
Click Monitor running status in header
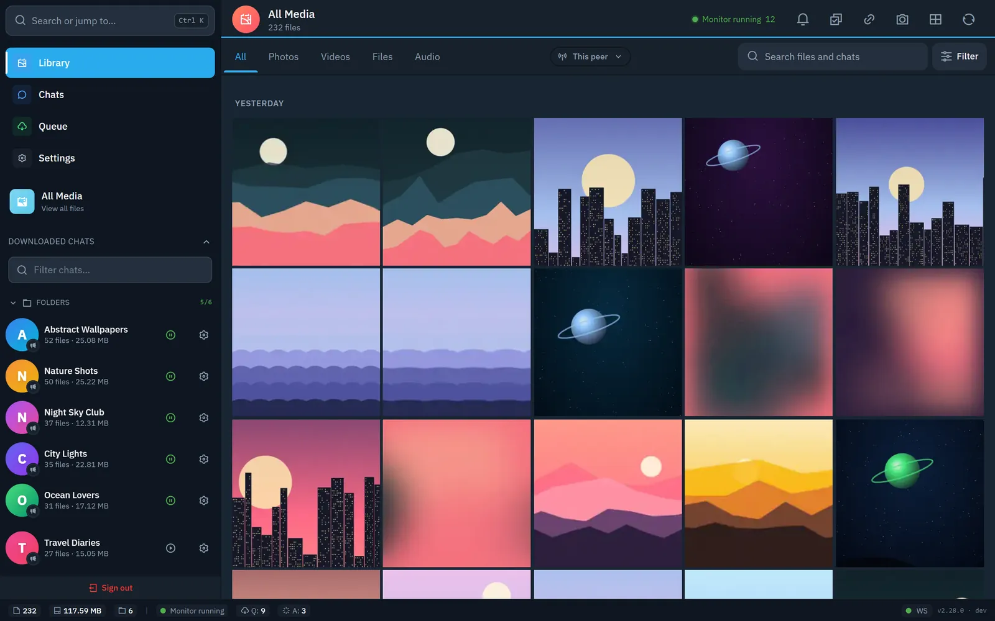pyautogui.click(x=734, y=19)
